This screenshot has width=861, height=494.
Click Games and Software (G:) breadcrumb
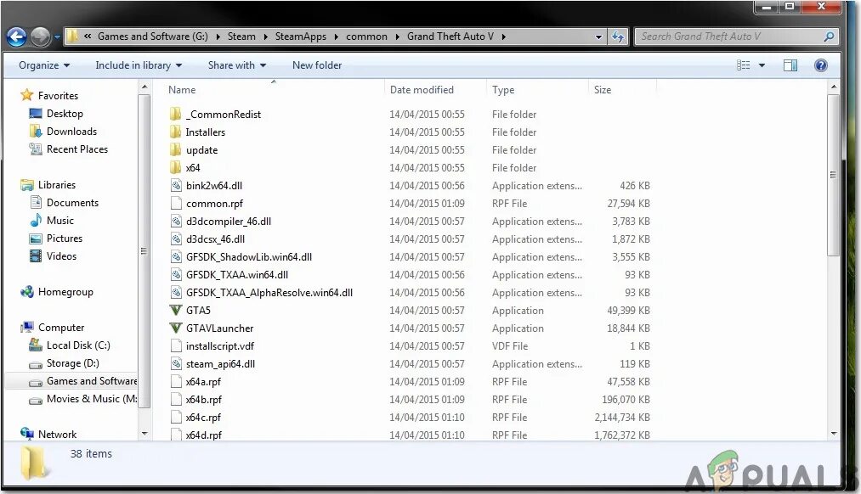153,36
